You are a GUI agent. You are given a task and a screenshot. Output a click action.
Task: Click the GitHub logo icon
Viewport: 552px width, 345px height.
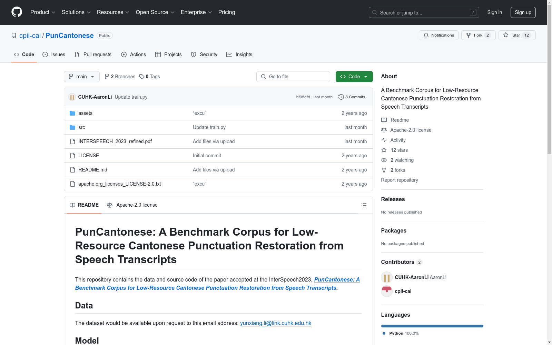(x=17, y=12)
